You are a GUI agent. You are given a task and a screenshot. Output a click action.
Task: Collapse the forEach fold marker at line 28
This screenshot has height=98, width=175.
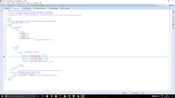(x=7, y=52)
